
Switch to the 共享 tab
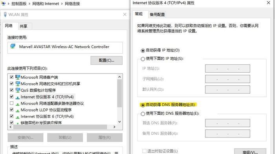click(24, 26)
